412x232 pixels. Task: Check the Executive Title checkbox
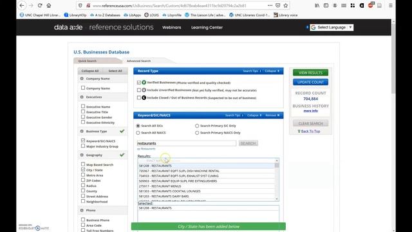click(x=83, y=111)
